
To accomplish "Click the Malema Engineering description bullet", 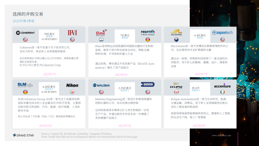I will click(x=123, y=101).
